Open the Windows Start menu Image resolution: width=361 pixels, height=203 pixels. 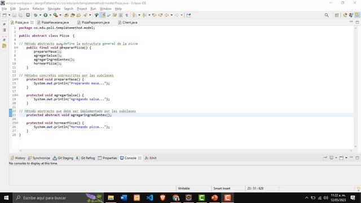pos(6,198)
